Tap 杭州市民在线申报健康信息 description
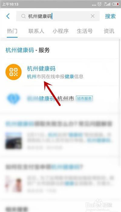The image size is (121, 212). 55,77
